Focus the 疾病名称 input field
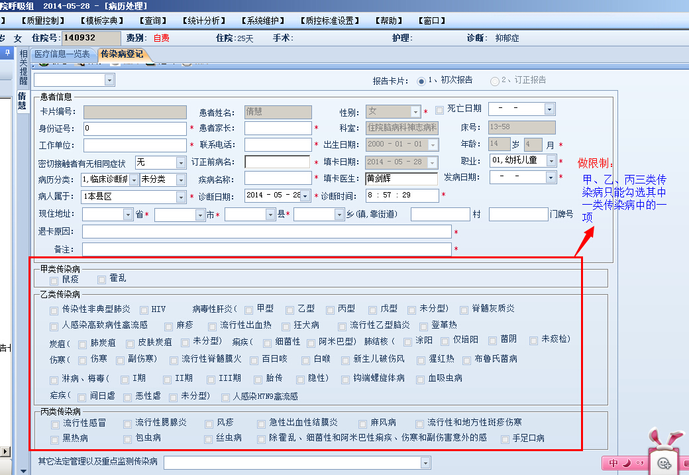The image size is (689, 475). click(278, 178)
